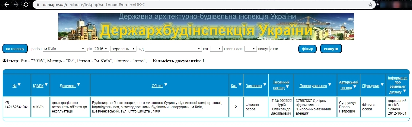
Task: Sort by the Підрядник column header link
Action: pyautogui.click(x=371, y=86)
